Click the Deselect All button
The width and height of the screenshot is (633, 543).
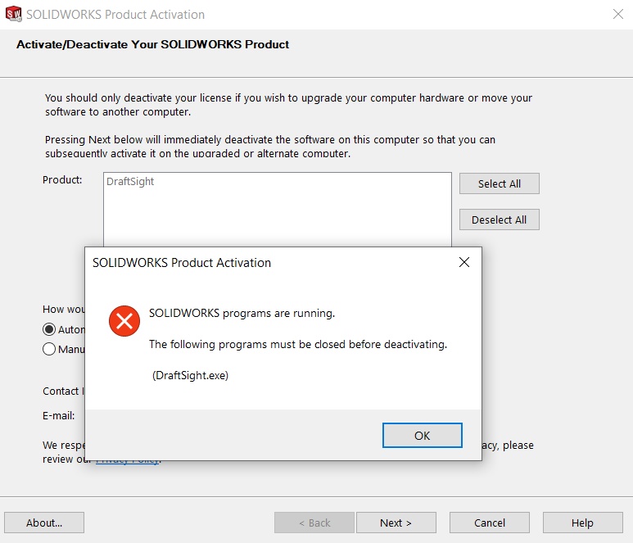tap(499, 219)
